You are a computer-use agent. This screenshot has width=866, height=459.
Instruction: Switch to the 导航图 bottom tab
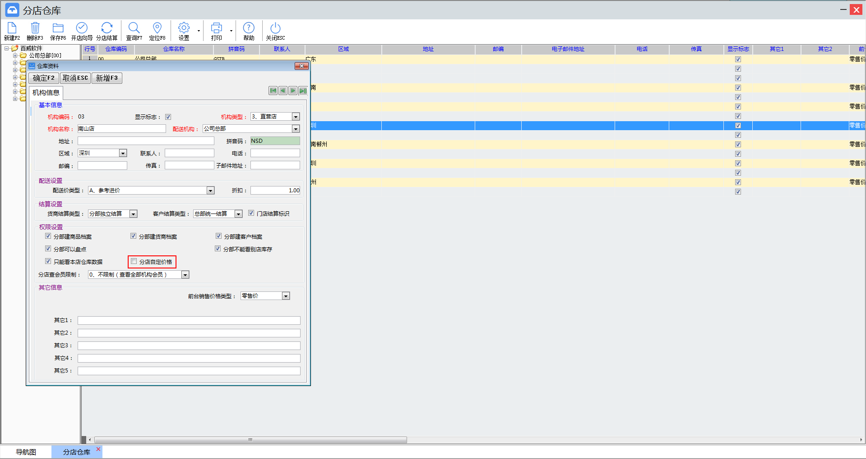click(x=26, y=452)
